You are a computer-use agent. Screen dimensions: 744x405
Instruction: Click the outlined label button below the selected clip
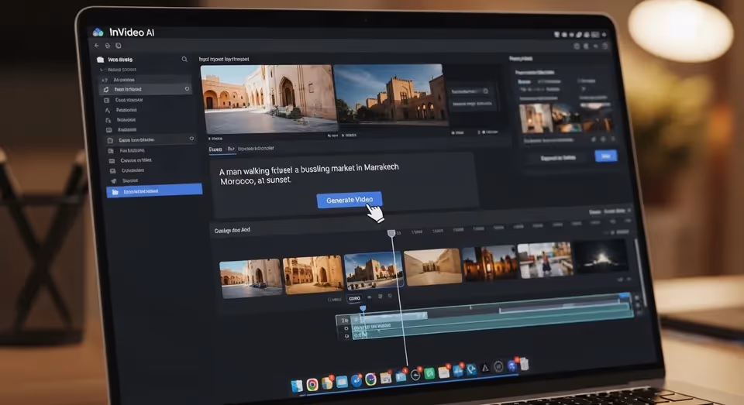click(354, 298)
